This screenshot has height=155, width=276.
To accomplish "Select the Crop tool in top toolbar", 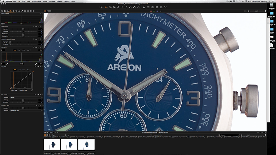I will pyautogui.click(x=114, y=7).
